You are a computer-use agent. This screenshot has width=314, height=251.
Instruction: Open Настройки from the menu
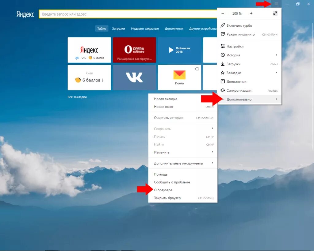[249, 46]
